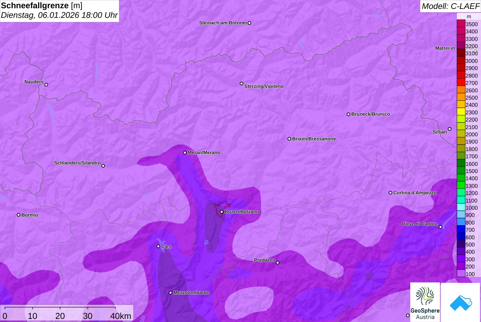Image resolution: width=481 pixels, height=322 pixels.
Task: Click the blue cloud logo icon
Action: [460, 303]
